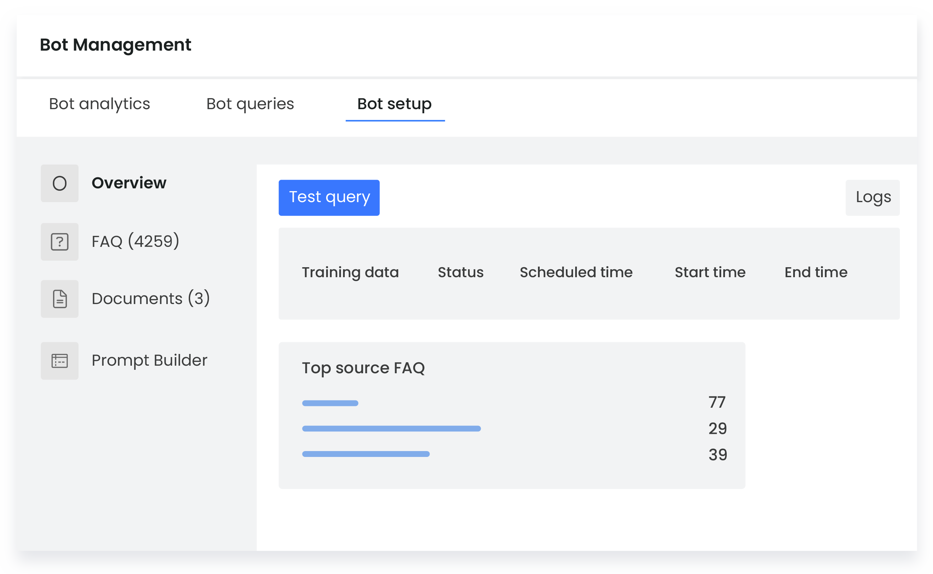The height and width of the screenshot is (574, 933).
Task: Click the Training data column header
Action: click(350, 272)
